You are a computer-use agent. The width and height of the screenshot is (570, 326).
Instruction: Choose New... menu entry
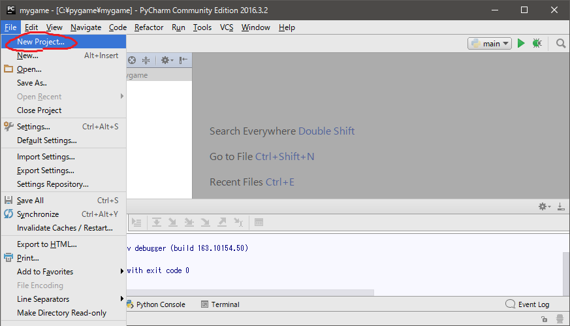[x=63, y=56]
